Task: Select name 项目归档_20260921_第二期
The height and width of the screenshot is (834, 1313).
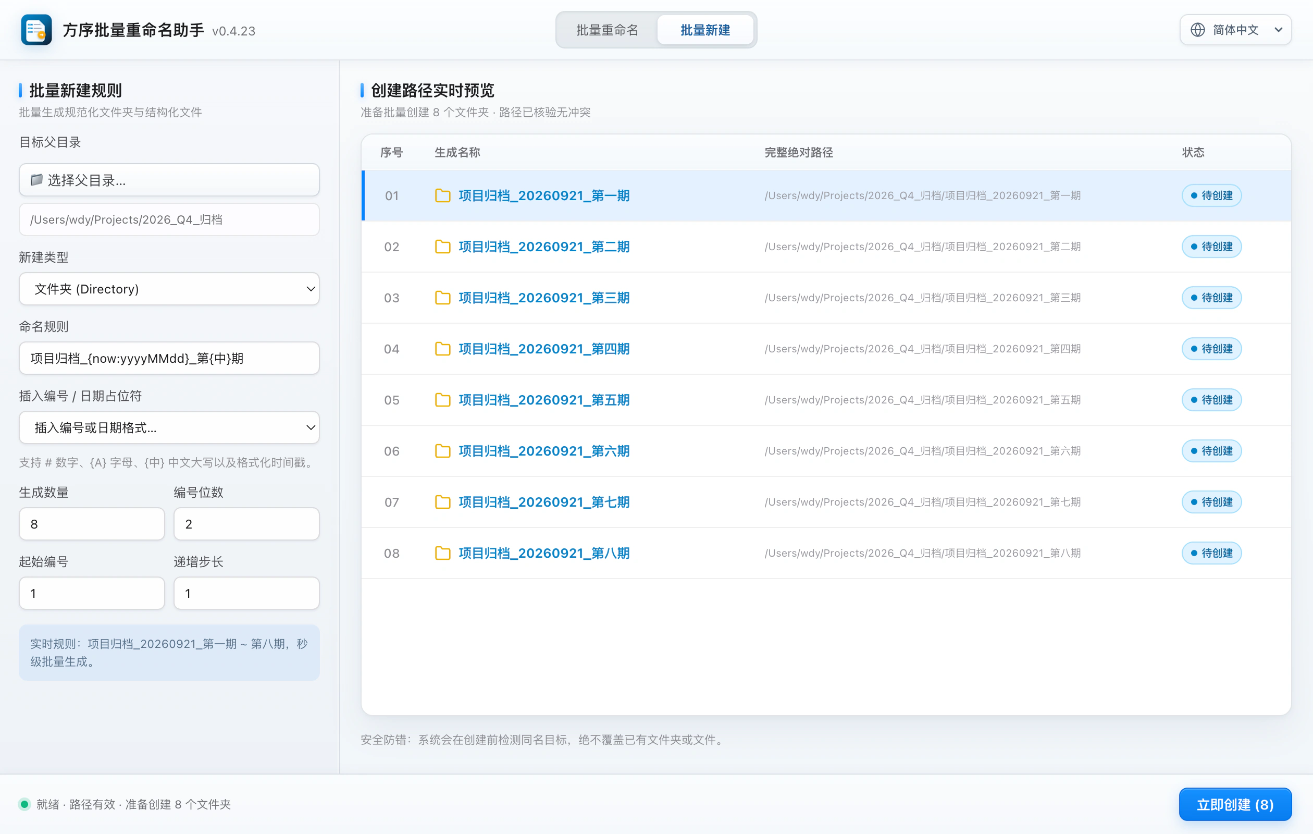Action: pyautogui.click(x=543, y=247)
